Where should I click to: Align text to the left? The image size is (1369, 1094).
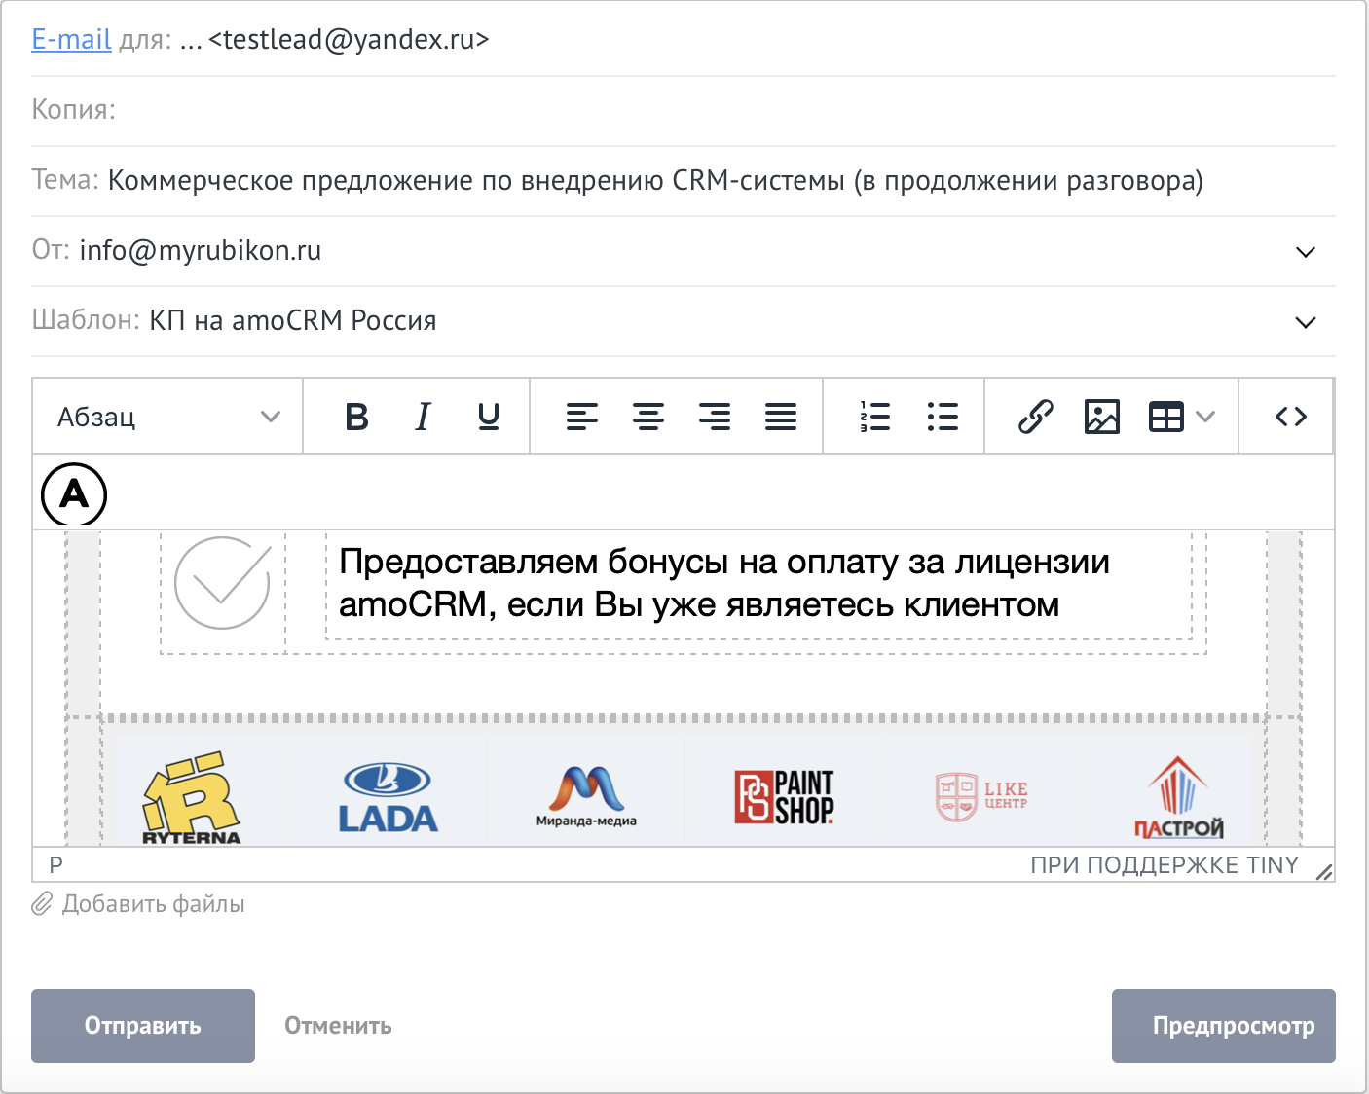[x=582, y=417]
